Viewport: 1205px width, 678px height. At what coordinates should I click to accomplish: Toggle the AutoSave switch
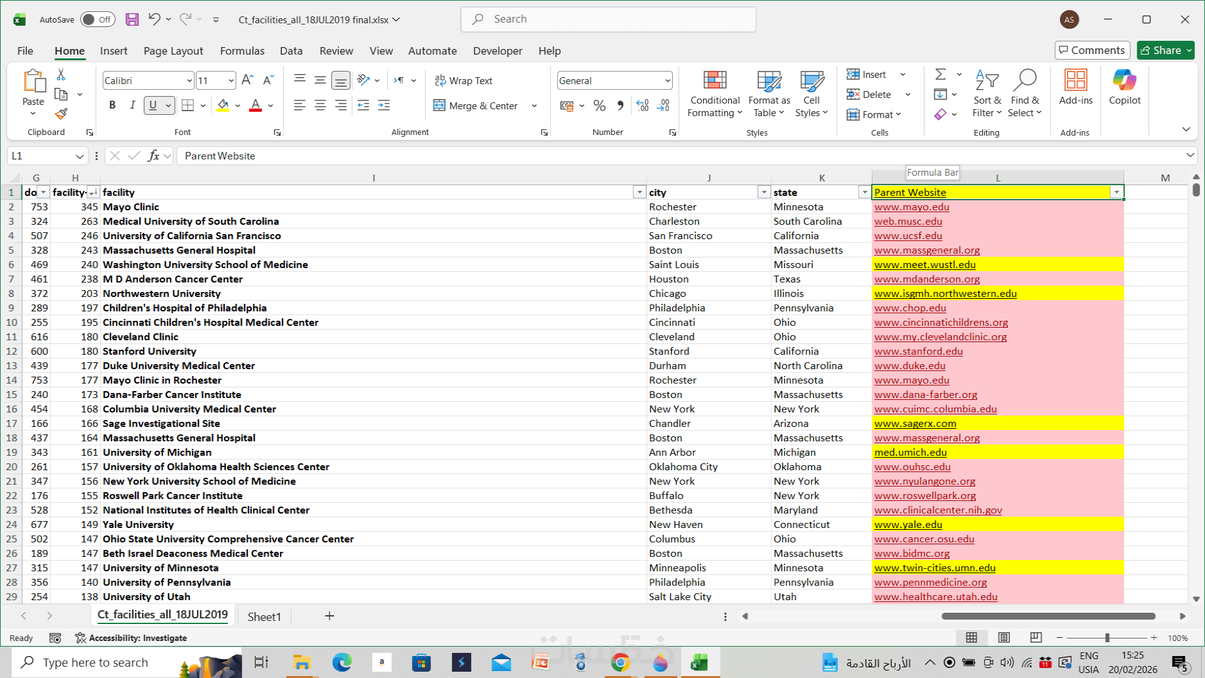tap(97, 19)
